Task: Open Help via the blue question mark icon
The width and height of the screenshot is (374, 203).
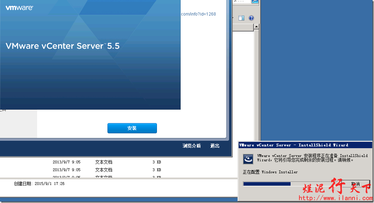Action: click(x=251, y=18)
